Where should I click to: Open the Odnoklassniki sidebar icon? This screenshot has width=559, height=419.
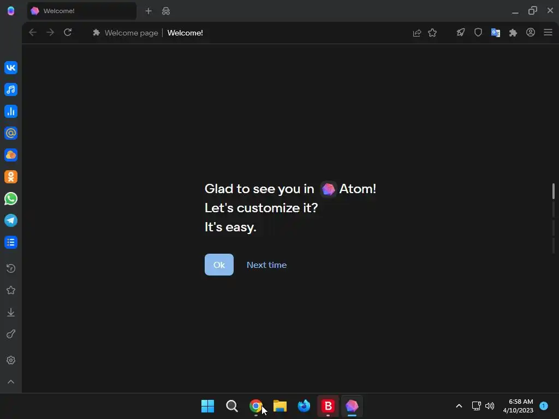(x=11, y=177)
